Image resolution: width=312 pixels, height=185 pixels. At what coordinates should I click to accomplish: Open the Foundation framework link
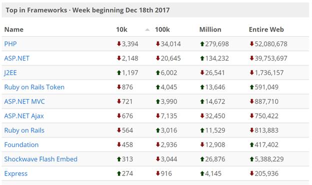pos(21,144)
